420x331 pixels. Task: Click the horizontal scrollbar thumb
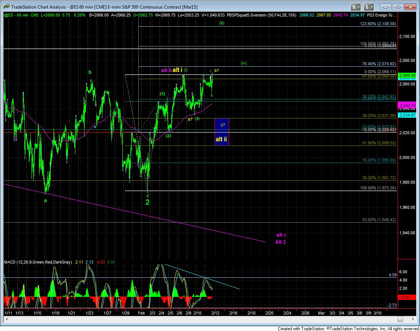[400, 319]
